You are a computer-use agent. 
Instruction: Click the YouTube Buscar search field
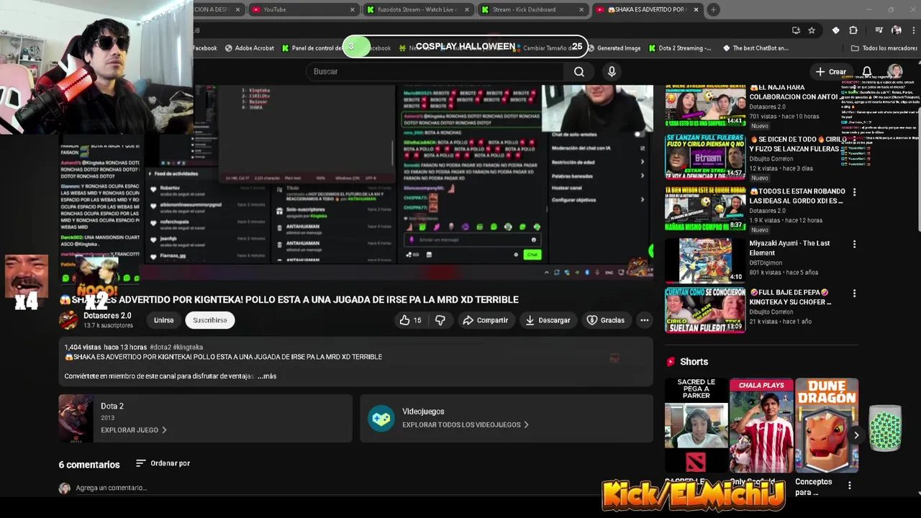[435, 71]
